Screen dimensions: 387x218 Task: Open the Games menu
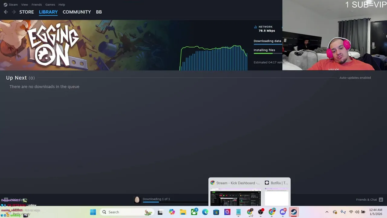(50, 5)
